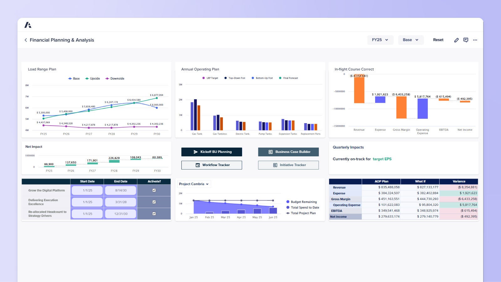Click the back chevron beside Financial Planning & Analysis
Image resolution: width=501 pixels, height=282 pixels.
[x=25, y=40]
